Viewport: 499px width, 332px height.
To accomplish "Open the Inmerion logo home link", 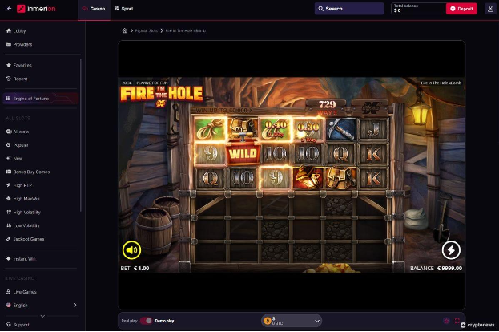I will pyautogui.click(x=36, y=9).
